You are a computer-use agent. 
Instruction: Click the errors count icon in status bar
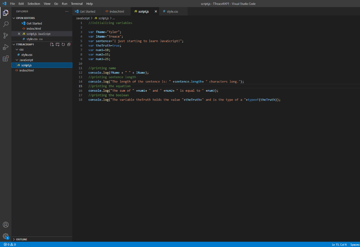[5, 245]
